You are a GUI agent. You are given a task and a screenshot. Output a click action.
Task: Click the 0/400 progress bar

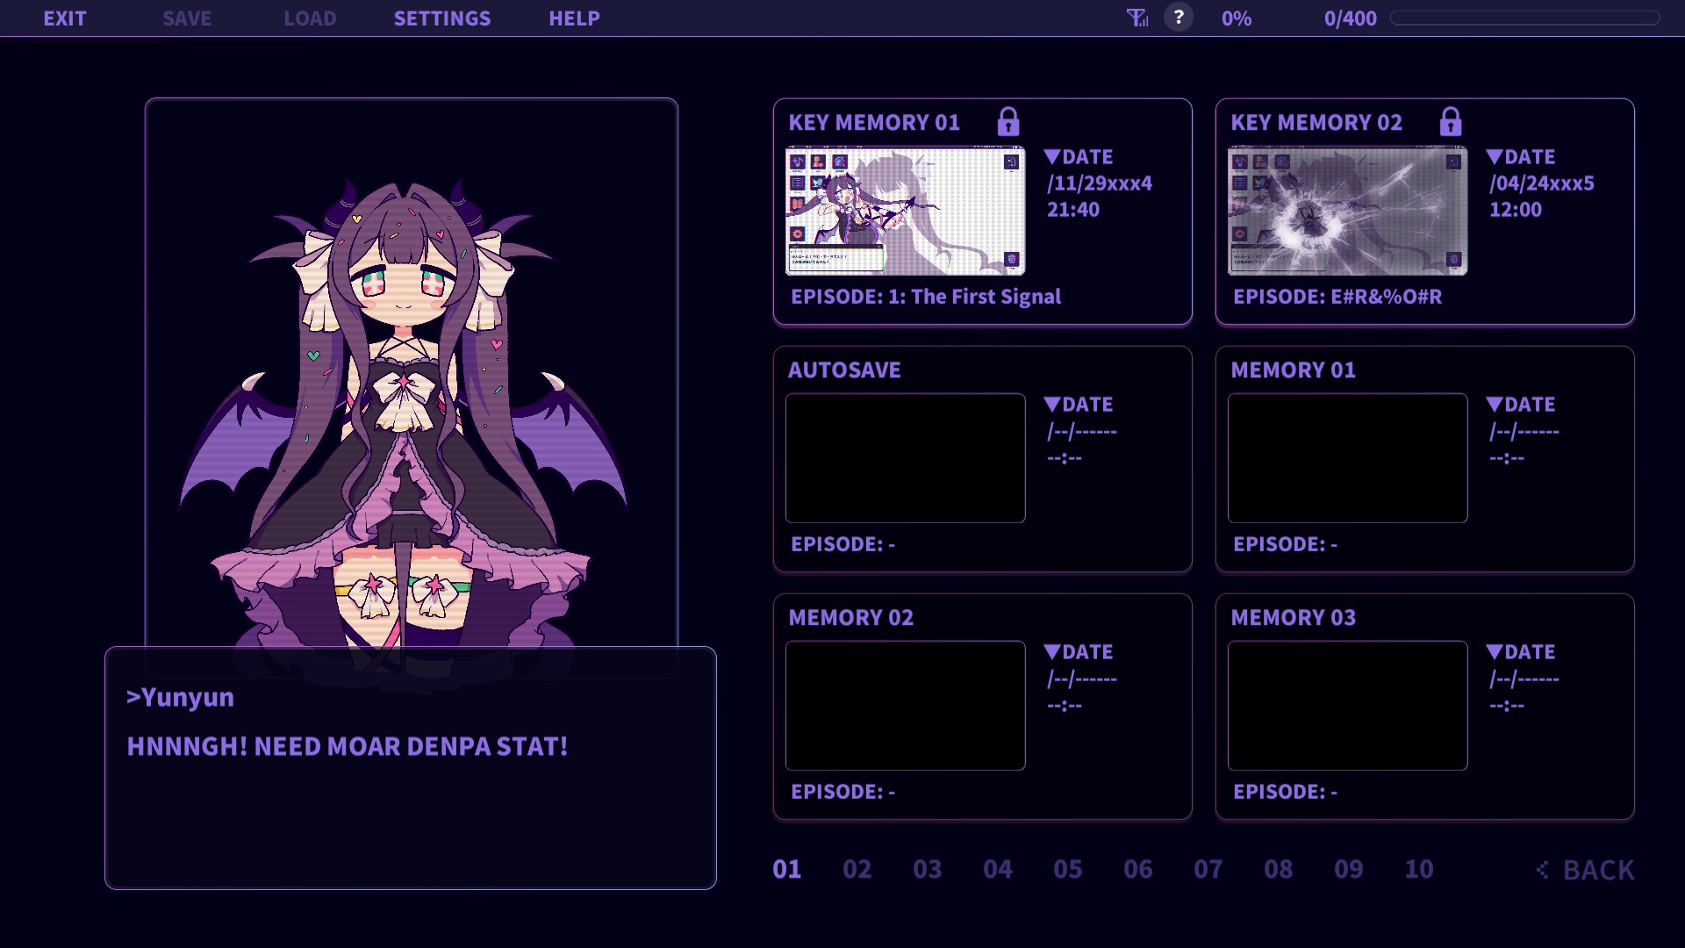pos(1524,18)
